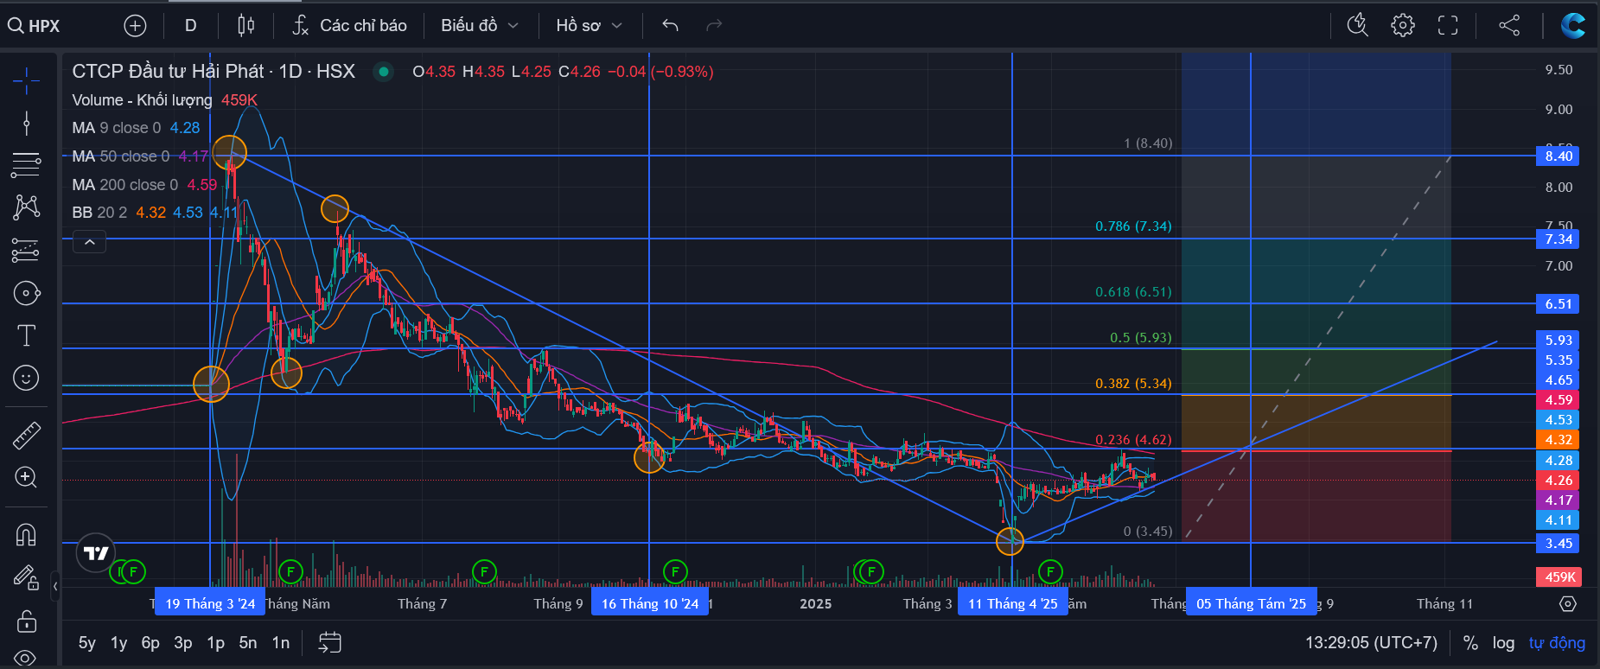Viewport: 1600px width, 669px height.
Task: Click the 0.786 (7.34) Fibonacci level label
Action: pos(1133,226)
